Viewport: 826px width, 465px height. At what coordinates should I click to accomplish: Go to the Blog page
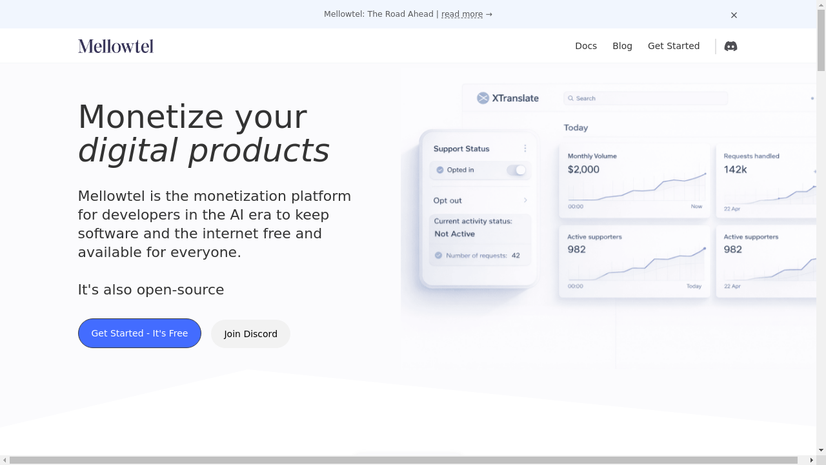tap(622, 46)
